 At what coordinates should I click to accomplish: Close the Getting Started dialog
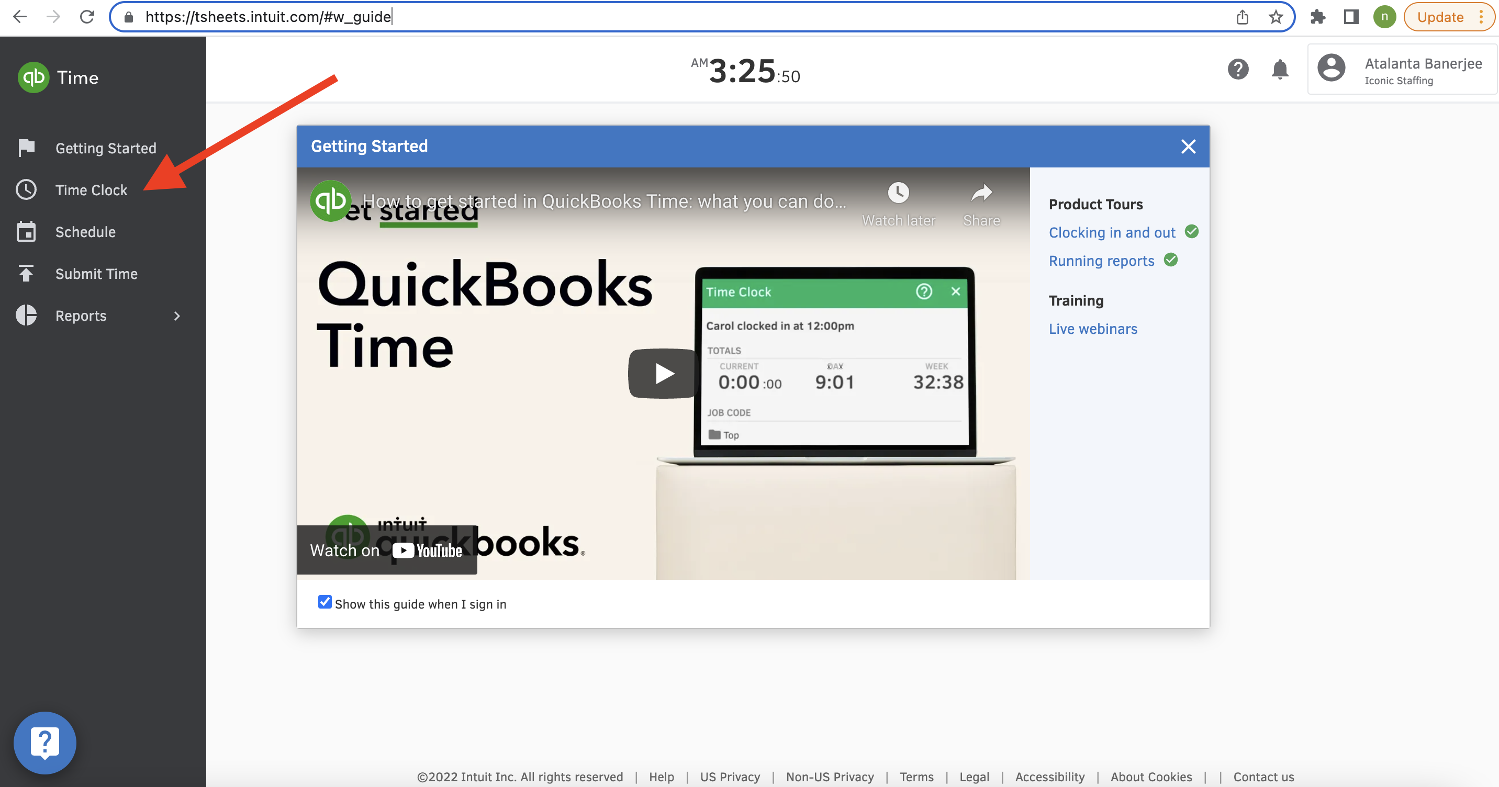click(x=1190, y=145)
